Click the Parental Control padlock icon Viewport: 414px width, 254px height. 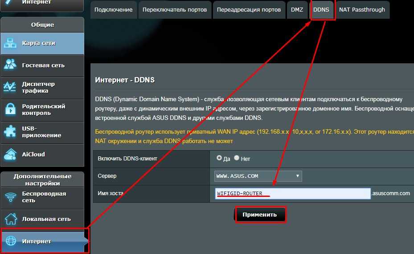tap(10, 110)
